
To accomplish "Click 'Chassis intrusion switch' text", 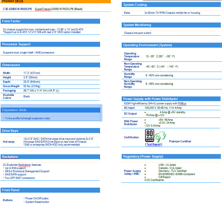I will (x=138, y=33).
